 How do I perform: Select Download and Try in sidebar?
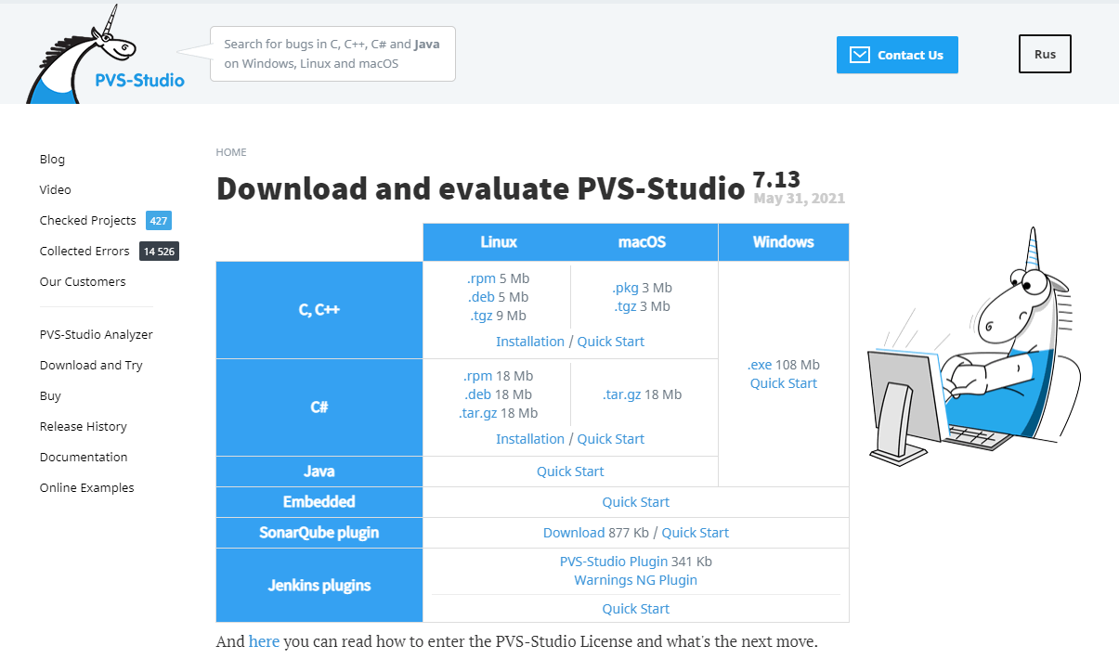(91, 365)
